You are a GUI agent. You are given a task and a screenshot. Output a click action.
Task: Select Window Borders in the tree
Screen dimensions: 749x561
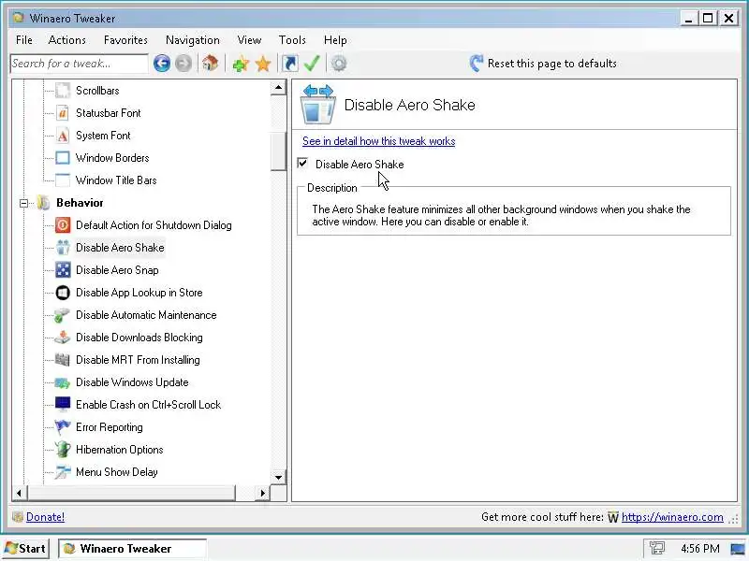(112, 158)
